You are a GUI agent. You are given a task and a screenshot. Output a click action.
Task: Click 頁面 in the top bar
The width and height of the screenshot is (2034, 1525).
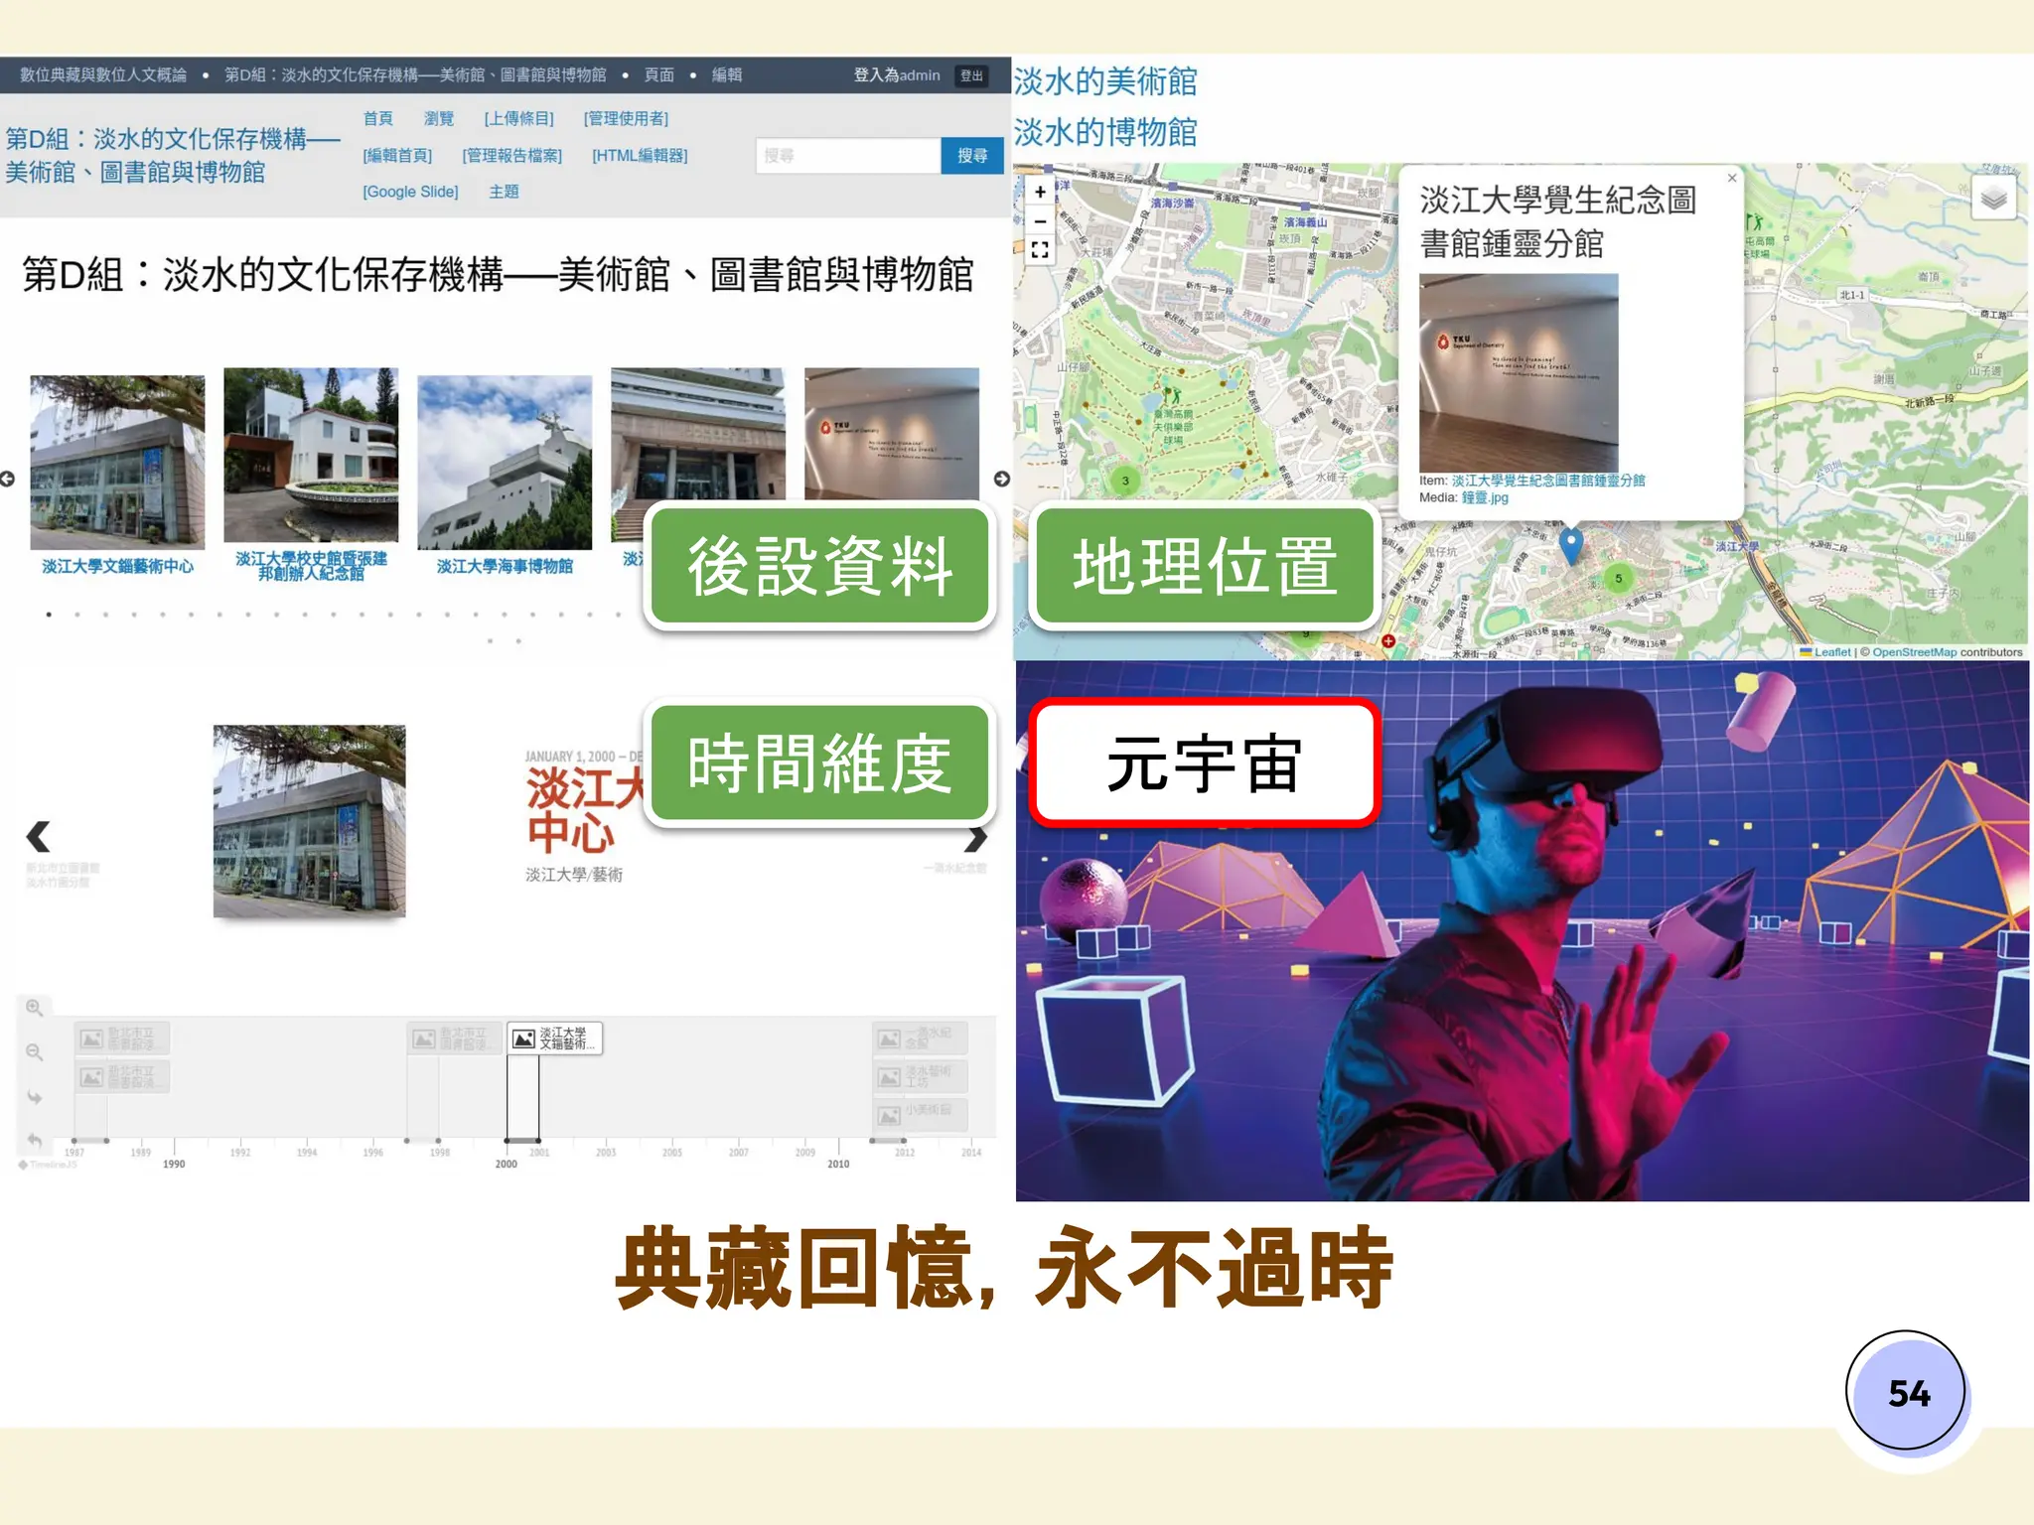(659, 75)
